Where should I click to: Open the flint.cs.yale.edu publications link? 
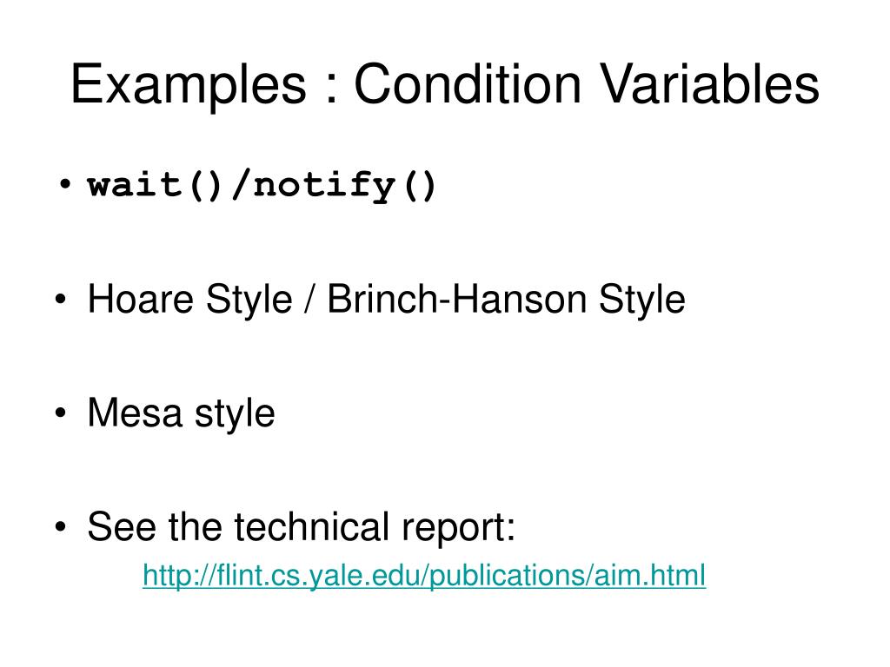[x=424, y=576]
